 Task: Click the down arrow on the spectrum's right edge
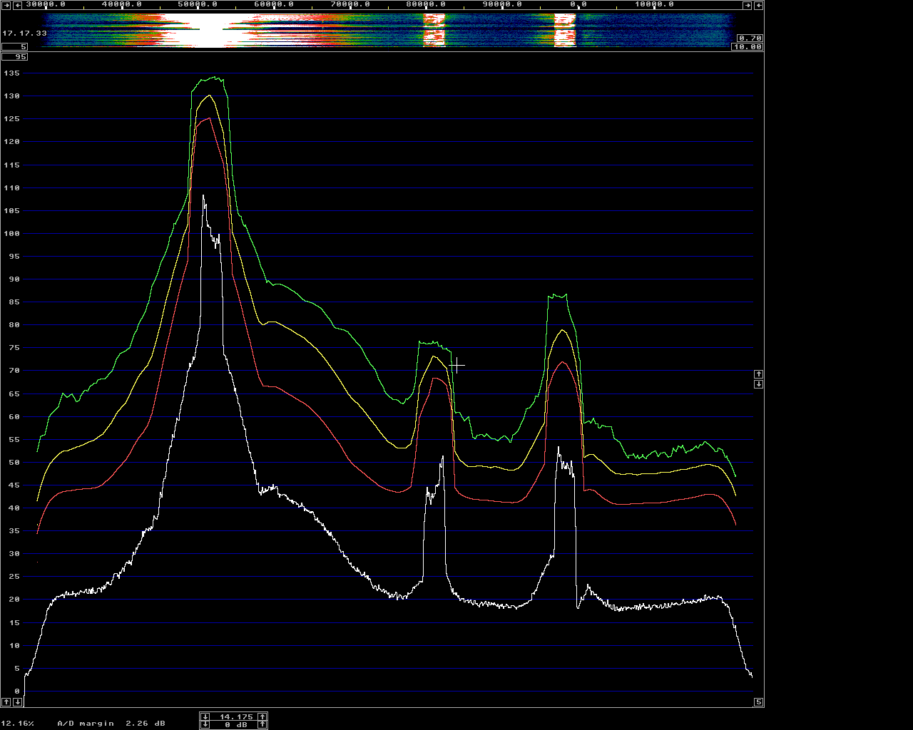coord(759,384)
